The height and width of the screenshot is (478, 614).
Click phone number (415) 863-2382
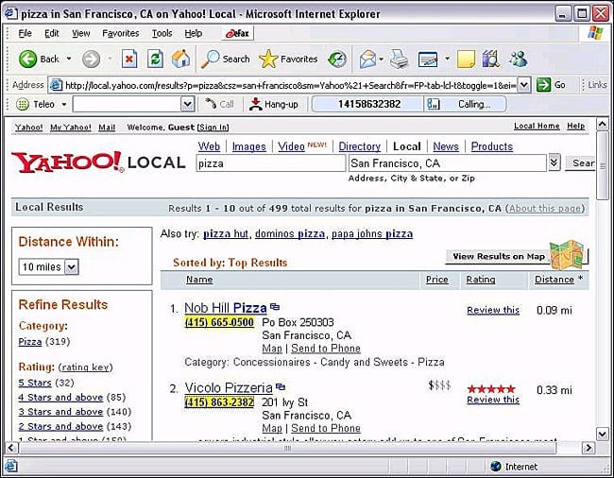[219, 402]
